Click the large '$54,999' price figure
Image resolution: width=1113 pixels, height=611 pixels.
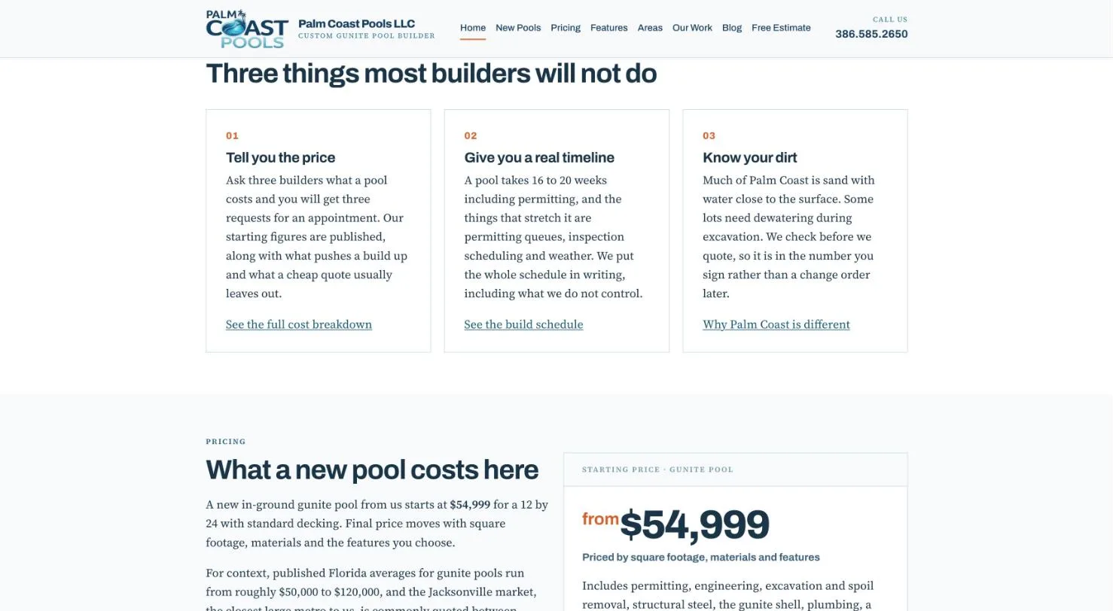(694, 524)
